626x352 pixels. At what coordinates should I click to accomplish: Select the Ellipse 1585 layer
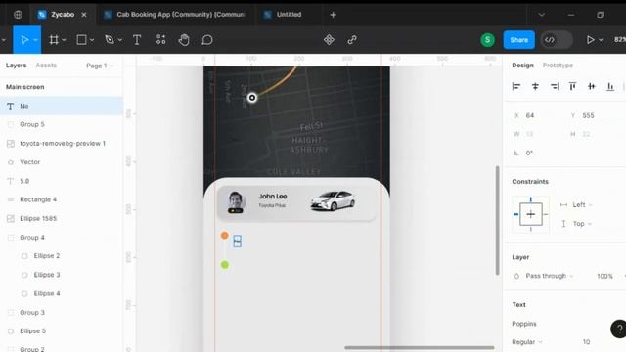point(62,218)
